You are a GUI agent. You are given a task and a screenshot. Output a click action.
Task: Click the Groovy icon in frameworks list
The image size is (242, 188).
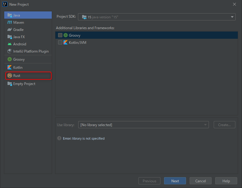pyautogui.click(x=66, y=35)
